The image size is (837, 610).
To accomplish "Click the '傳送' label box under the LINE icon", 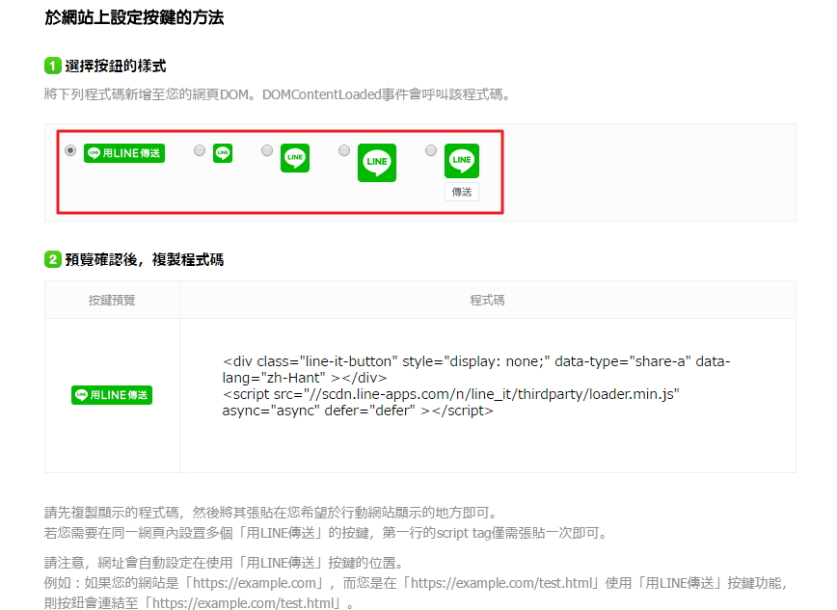I will (x=462, y=192).
